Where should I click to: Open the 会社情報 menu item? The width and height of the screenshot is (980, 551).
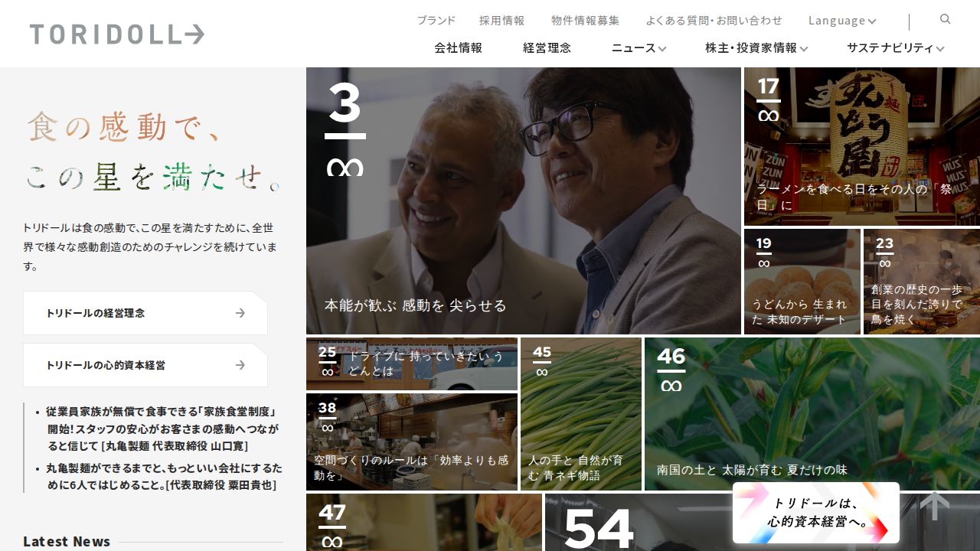(x=458, y=47)
